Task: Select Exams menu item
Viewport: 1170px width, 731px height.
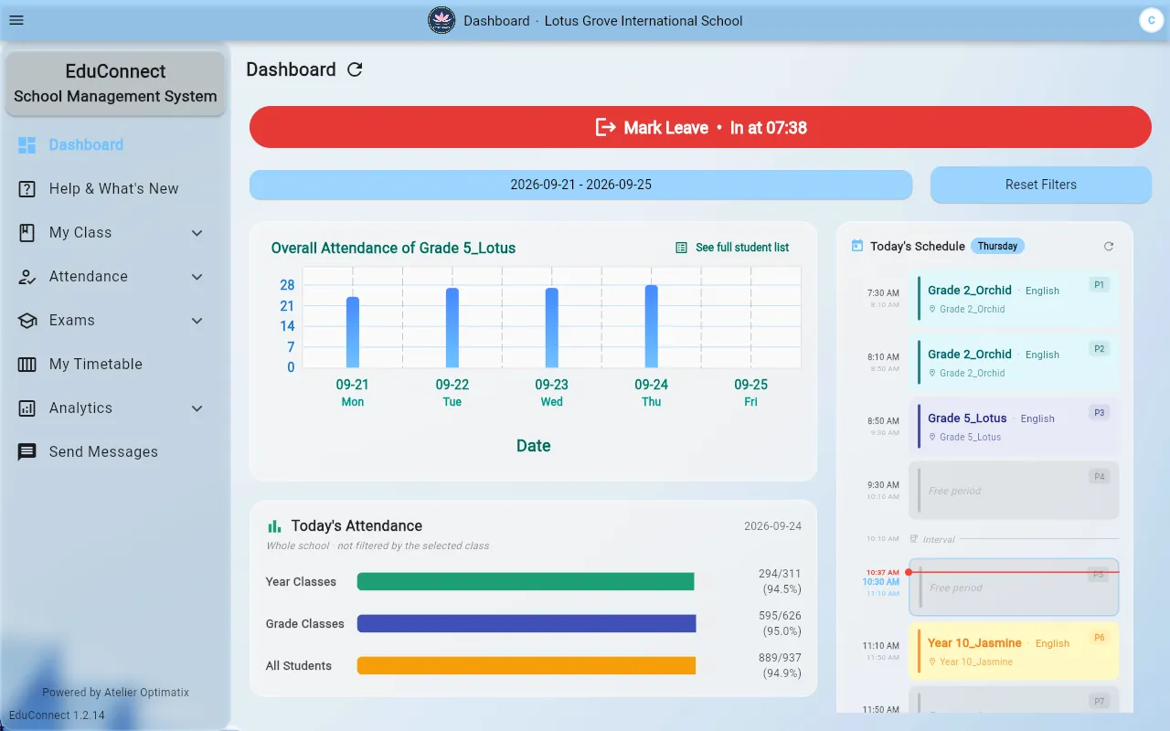Action: pyautogui.click(x=115, y=320)
